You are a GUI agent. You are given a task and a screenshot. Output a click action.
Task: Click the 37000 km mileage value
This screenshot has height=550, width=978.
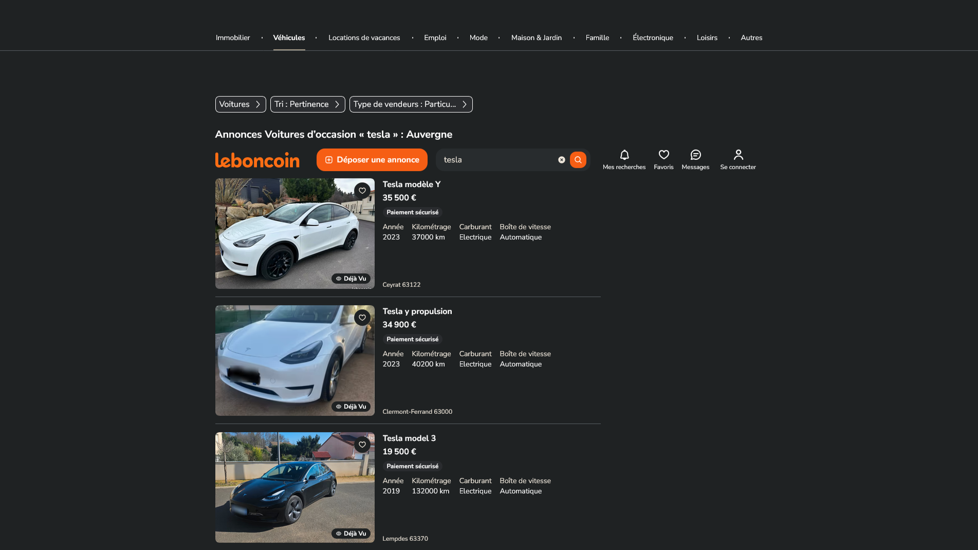pyautogui.click(x=428, y=237)
